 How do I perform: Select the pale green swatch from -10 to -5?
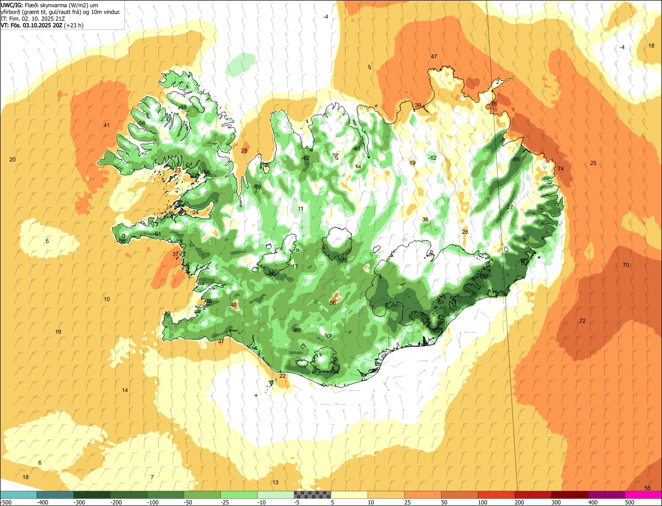point(276,495)
